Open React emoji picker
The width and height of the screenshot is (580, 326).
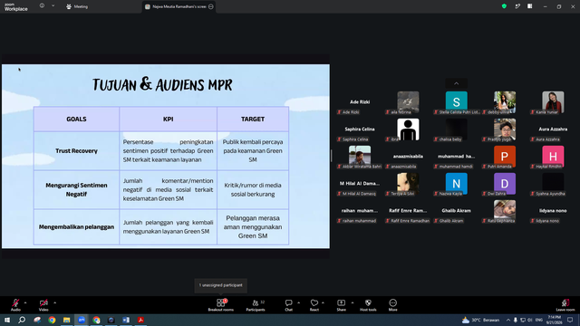314,305
